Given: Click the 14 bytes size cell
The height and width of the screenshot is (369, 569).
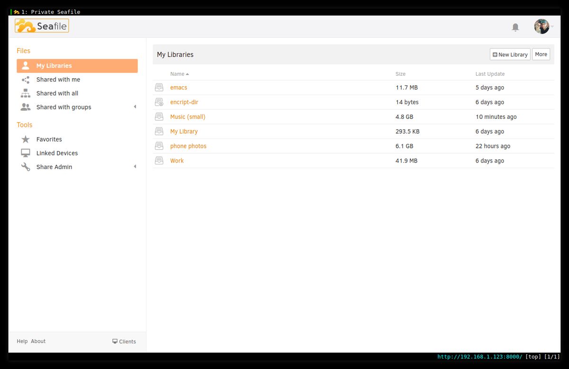Looking at the screenshot, I should tap(407, 102).
